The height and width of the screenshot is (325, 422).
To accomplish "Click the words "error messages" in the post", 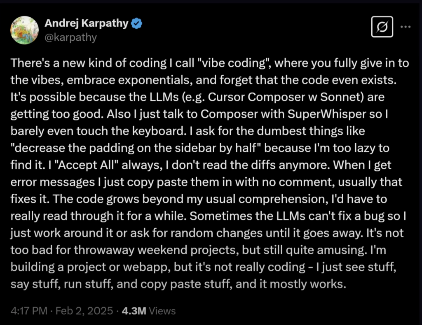I will pos(52,182).
